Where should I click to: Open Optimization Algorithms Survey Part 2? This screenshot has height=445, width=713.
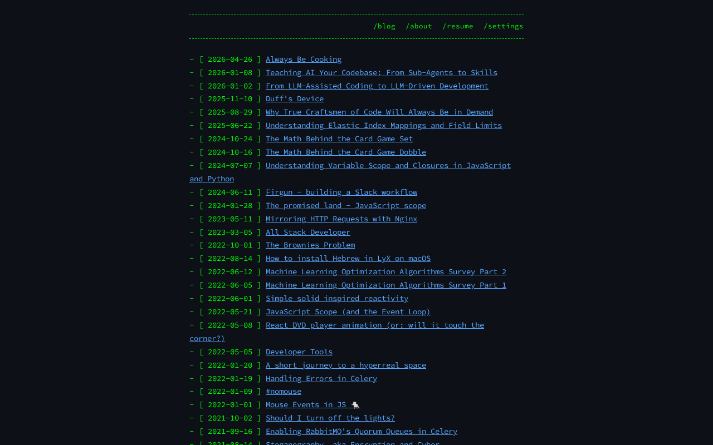(x=386, y=271)
